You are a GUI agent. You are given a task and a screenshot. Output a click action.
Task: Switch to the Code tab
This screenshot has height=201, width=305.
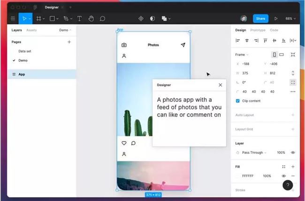pos(274,30)
